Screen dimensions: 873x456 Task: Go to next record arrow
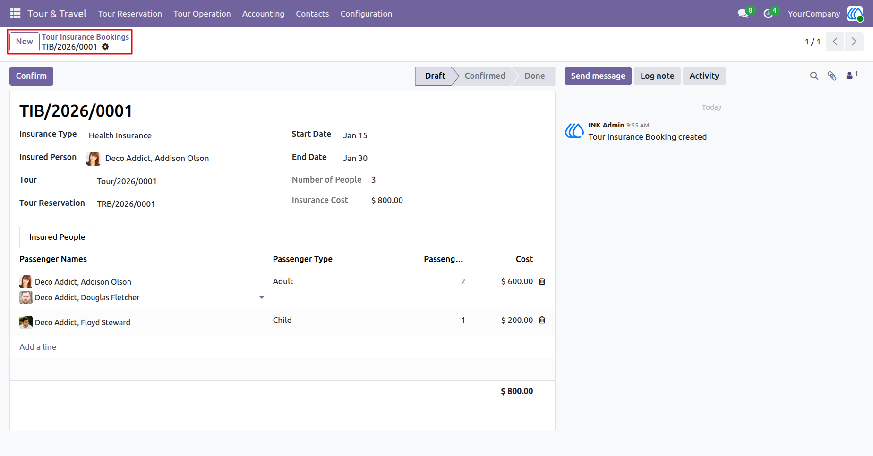pyautogui.click(x=854, y=42)
